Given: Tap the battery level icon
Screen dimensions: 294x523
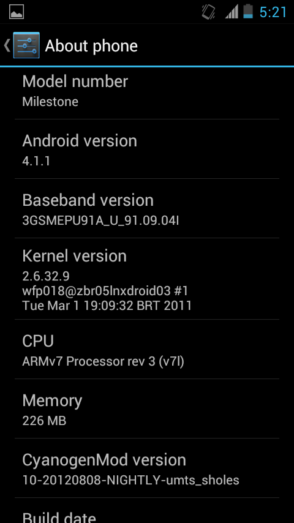Looking at the screenshot, I should (x=248, y=12).
